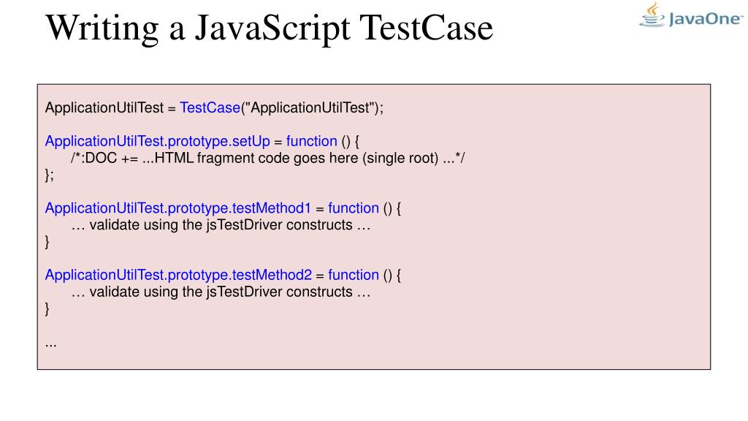Image resolution: width=748 pixels, height=421 pixels.
Task: Click the blue TestCase keyword
Action: click(210, 108)
